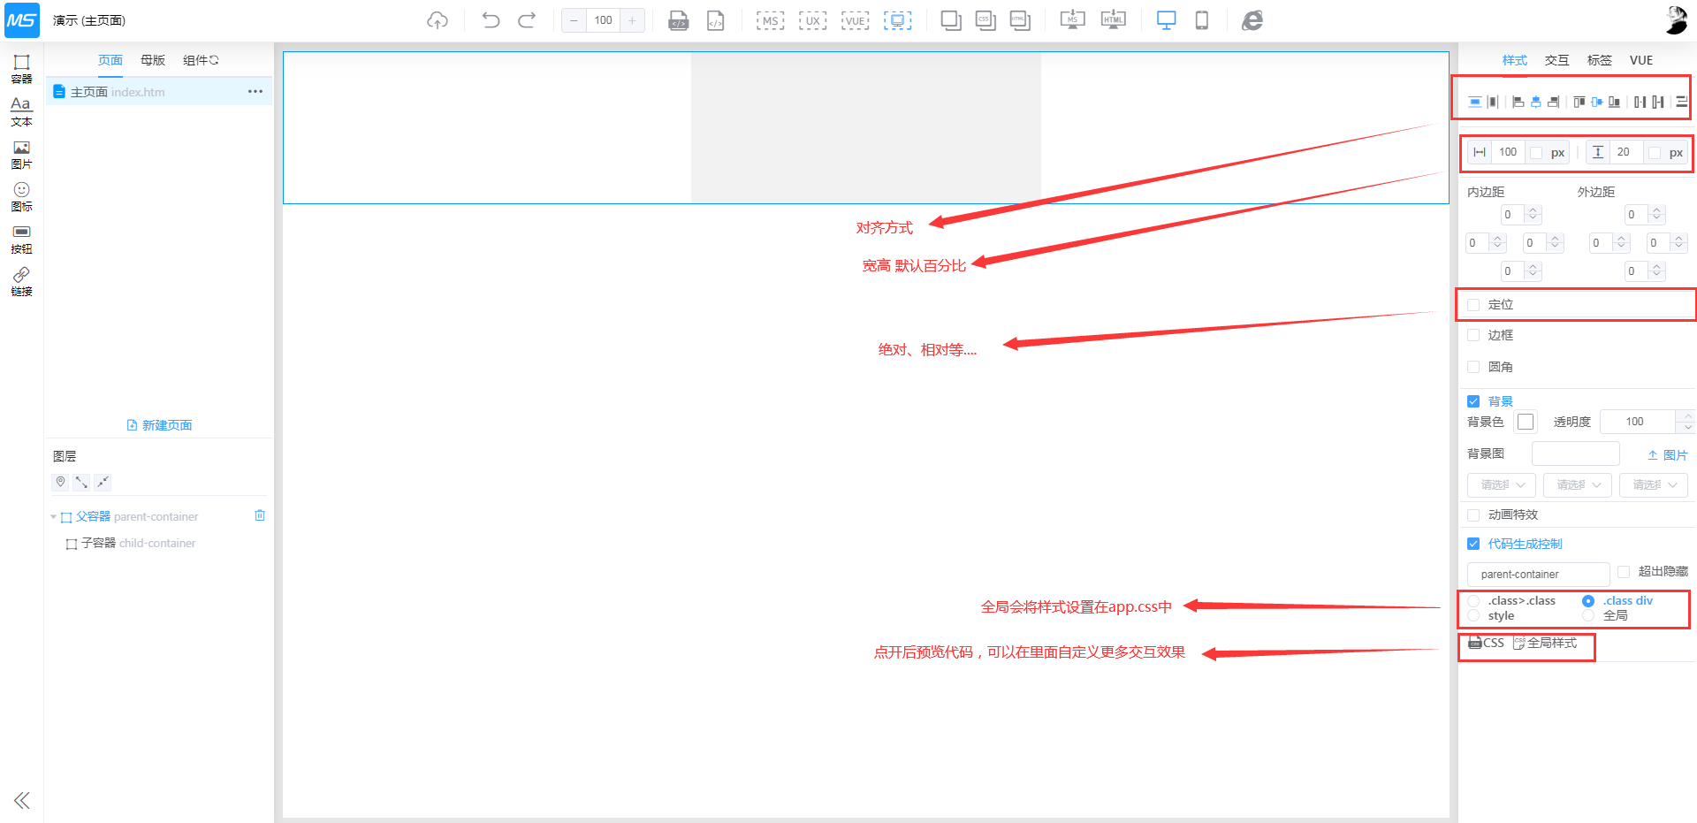
Task: Uncheck the 背景 background checkbox
Action: click(x=1473, y=401)
